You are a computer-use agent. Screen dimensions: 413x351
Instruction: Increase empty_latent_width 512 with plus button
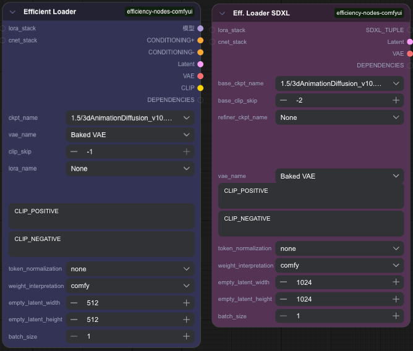click(x=186, y=303)
